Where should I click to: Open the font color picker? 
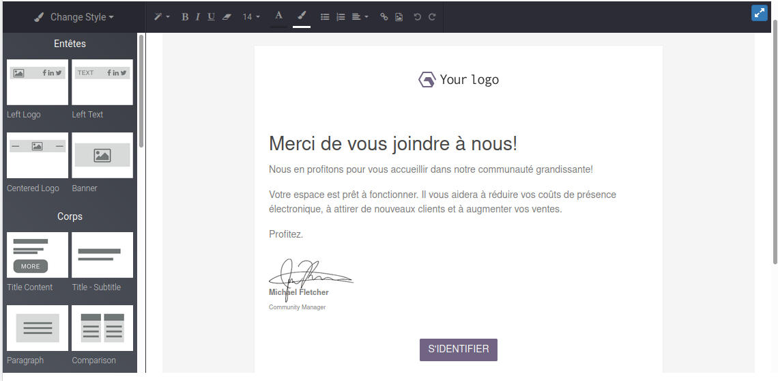coord(278,16)
